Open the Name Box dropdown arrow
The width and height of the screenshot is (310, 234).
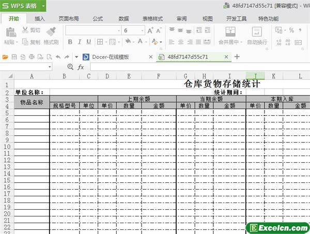coord(50,67)
